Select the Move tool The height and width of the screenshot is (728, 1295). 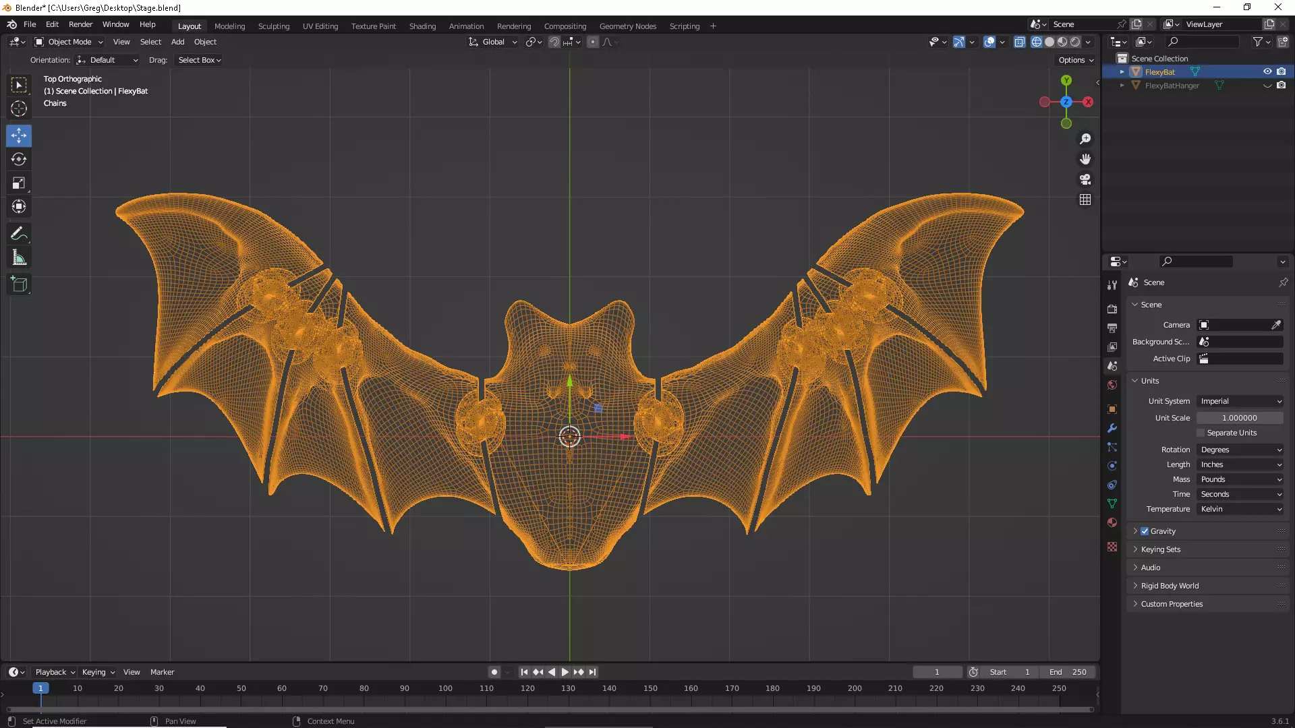[x=19, y=135]
